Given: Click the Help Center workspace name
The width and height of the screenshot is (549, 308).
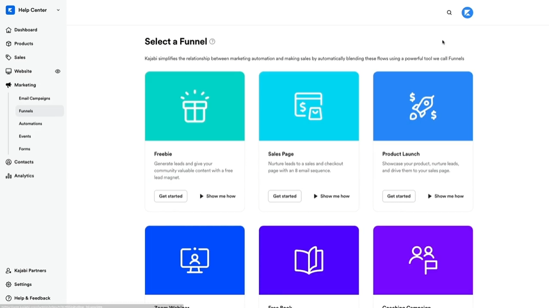Looking at the screenshot, I should tap(32, 10).
